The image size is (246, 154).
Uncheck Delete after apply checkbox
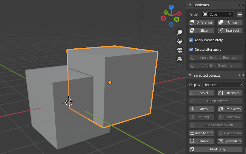pos(191,50)
